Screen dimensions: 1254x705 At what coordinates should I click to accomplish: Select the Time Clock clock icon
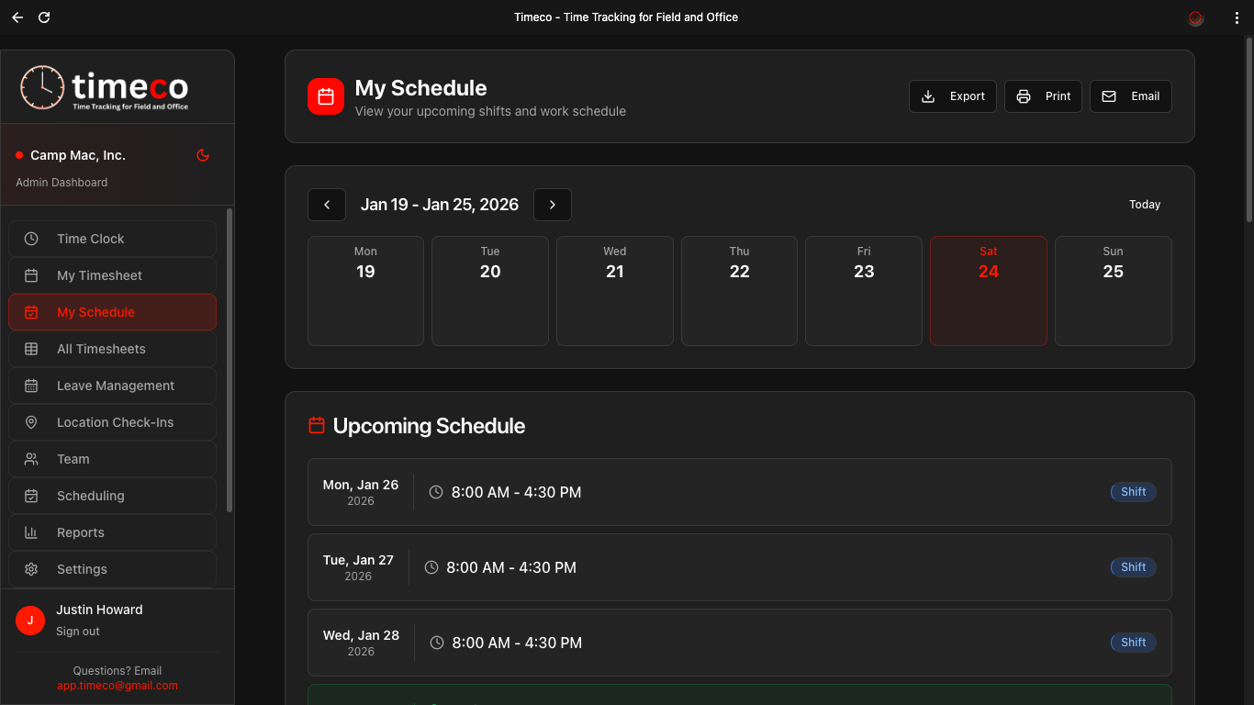(x=30, y=238)
